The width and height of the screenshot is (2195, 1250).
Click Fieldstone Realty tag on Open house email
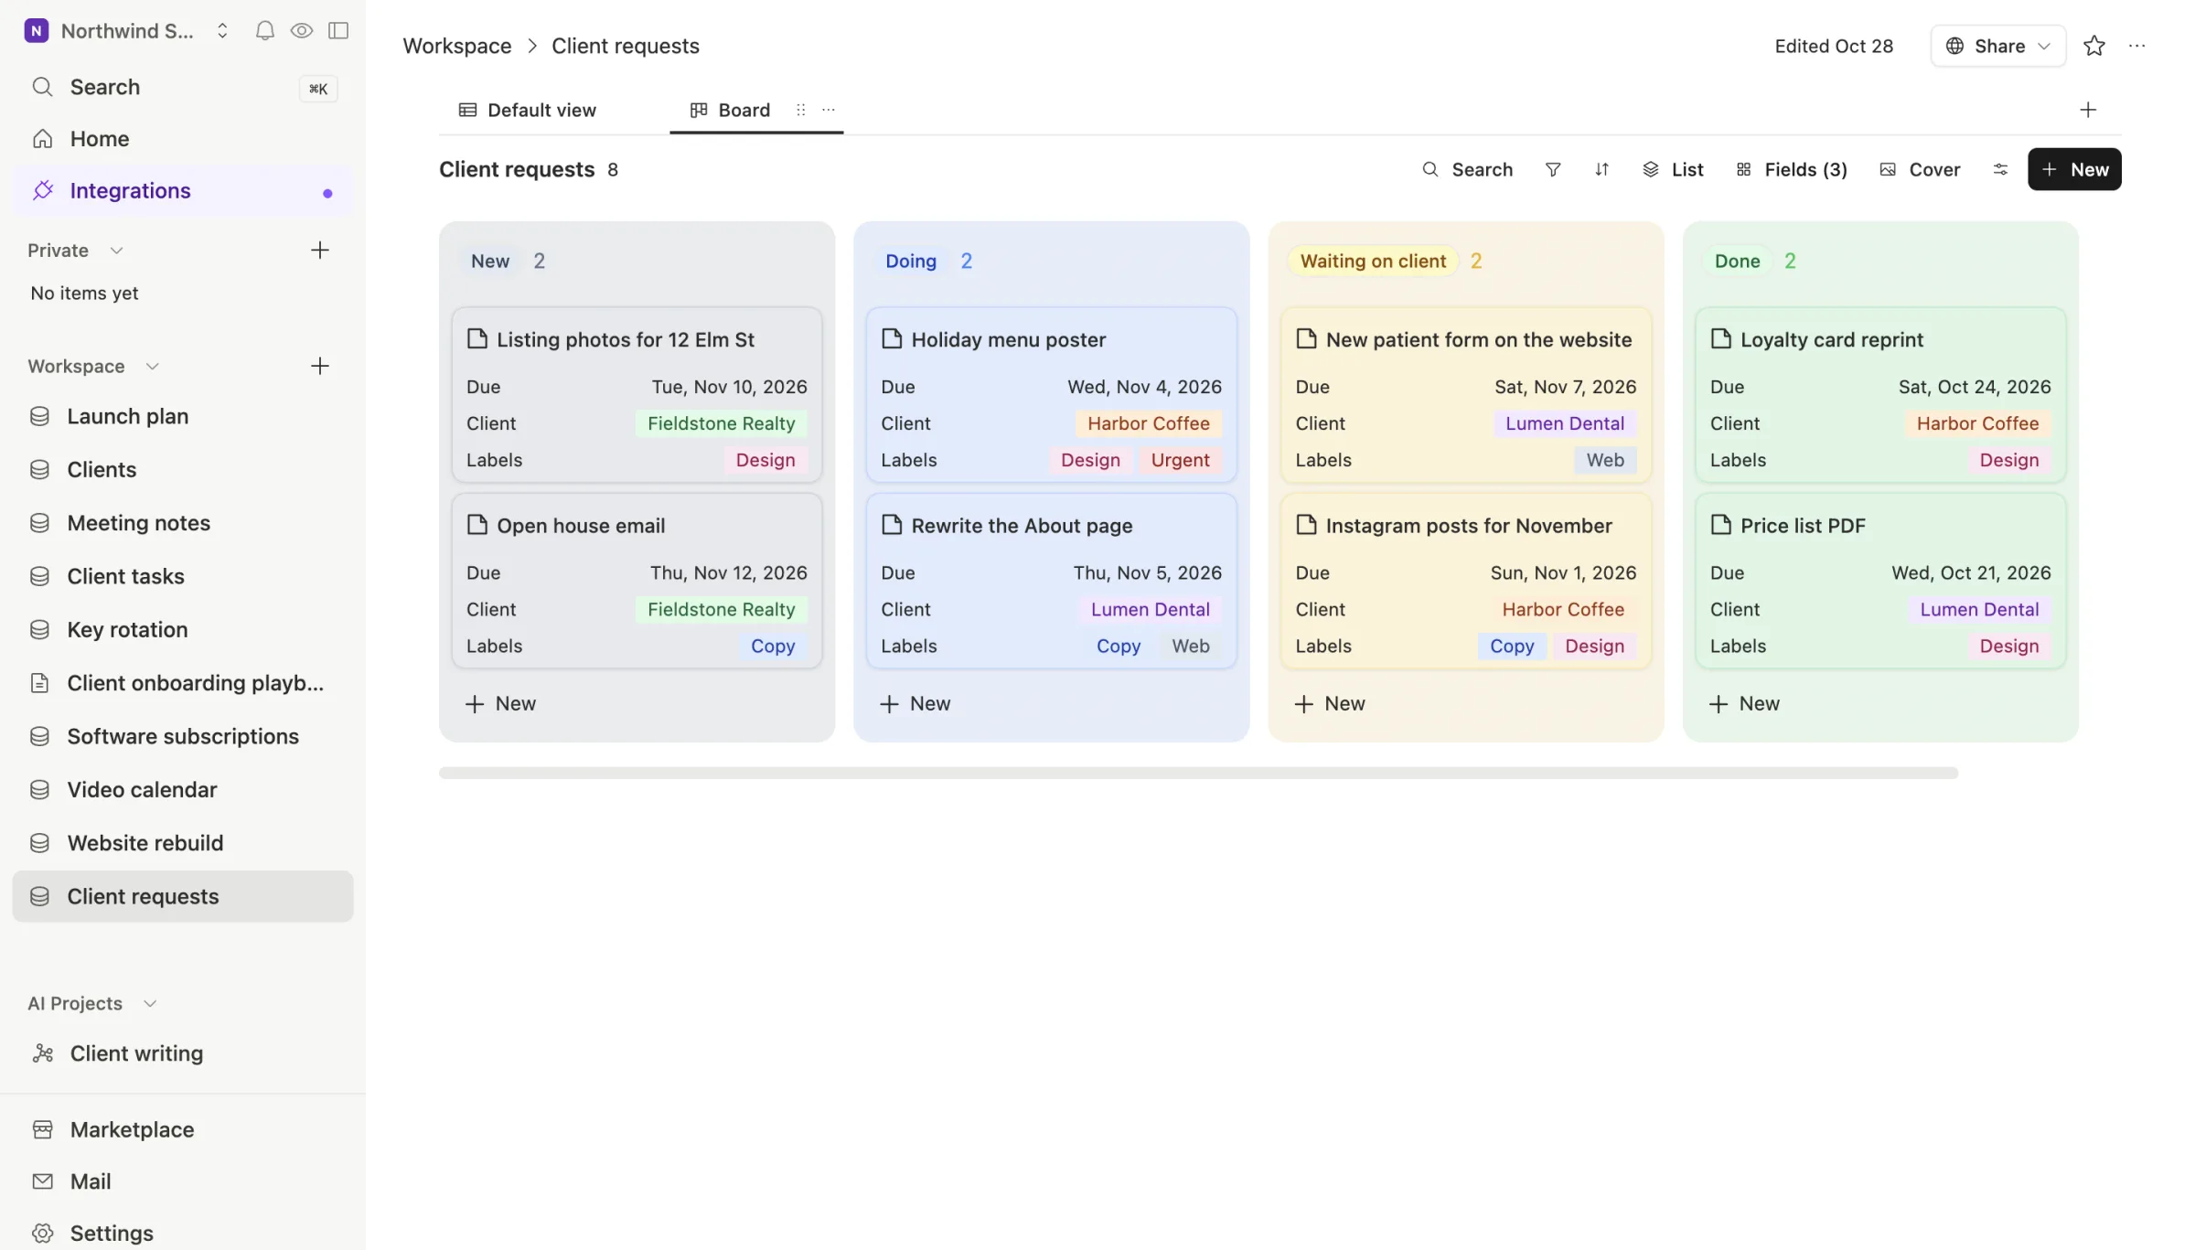pyautogui.click(x=721, y=610)
